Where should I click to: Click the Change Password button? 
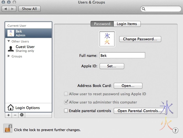[x=140, y=39]
